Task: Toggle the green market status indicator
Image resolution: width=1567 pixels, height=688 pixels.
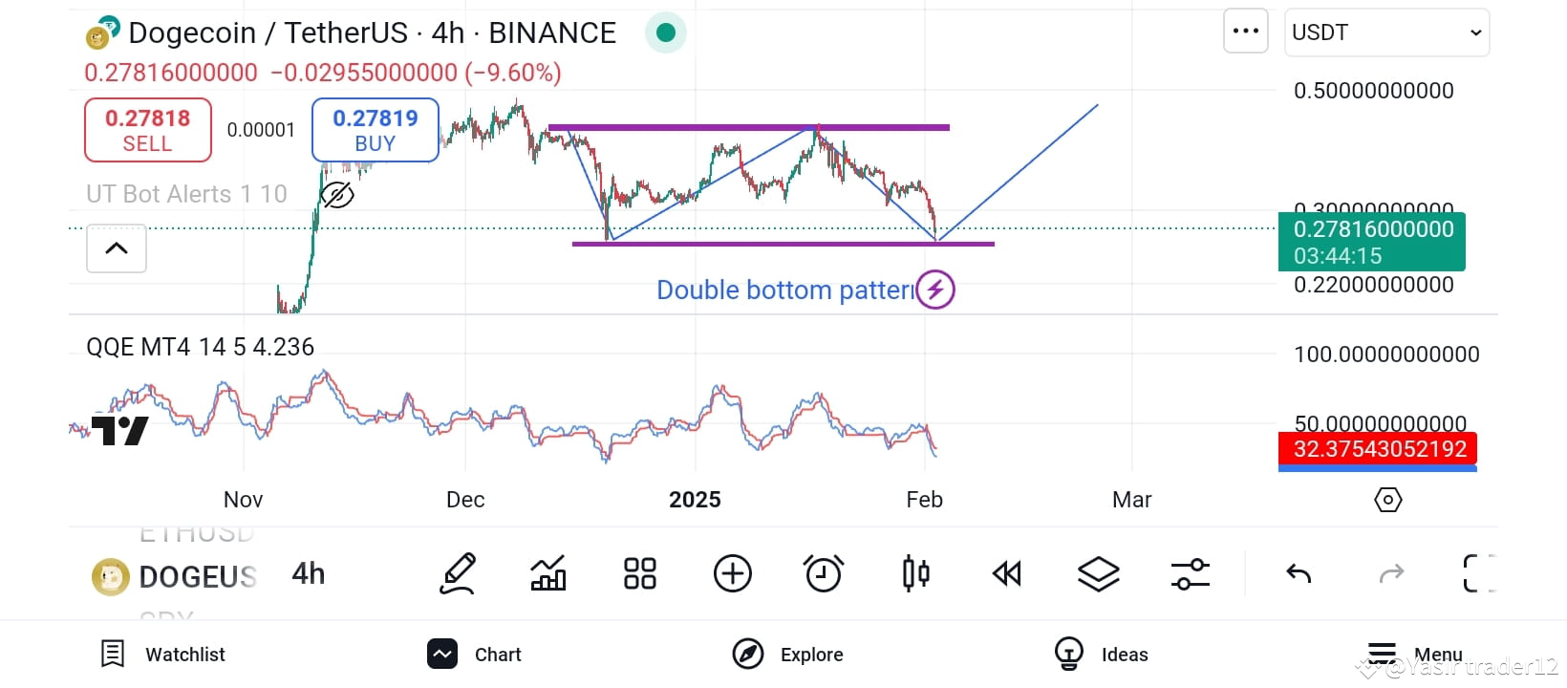Action: tap(666, 33)
